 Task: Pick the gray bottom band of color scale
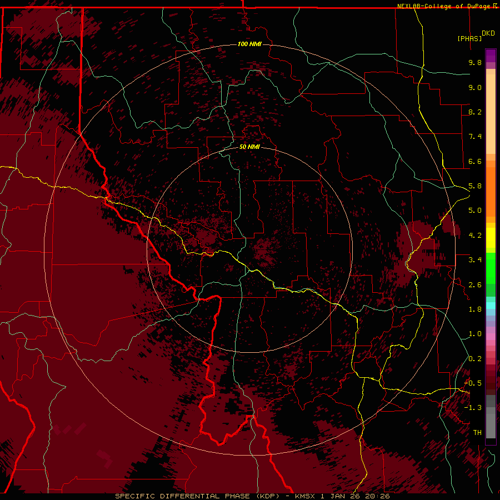tap(491, 424)
